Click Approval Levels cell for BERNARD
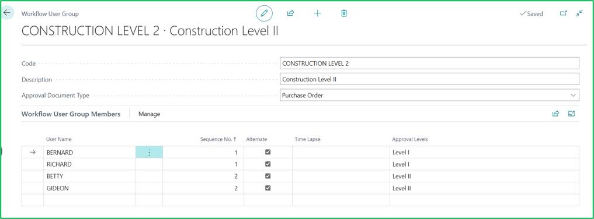This screenshot has height=219, width=594. (x=485, y=153)
